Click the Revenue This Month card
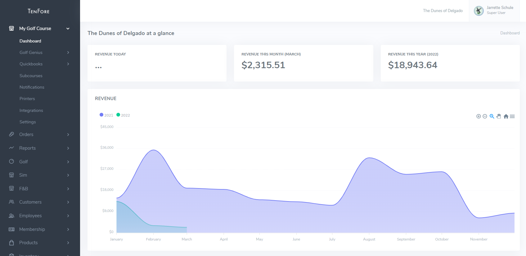Viewport: 526px width, 256px height. tap(303, 63)
